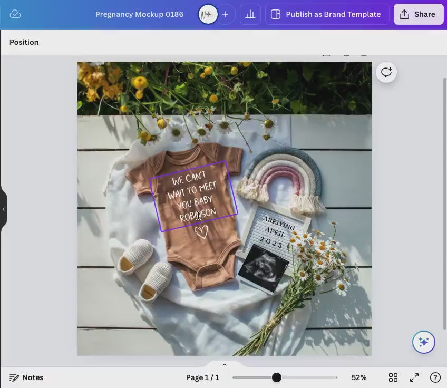
Task: Open the help question mark icon
Action: [435, 377]
